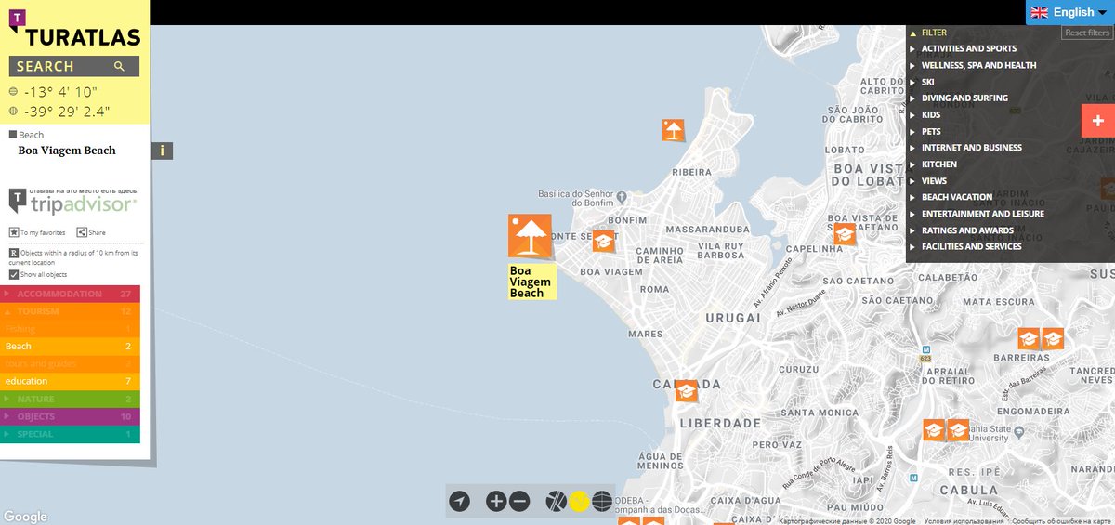
Task: Expand Diving and Surfing filter
Action: tap(964, 98)
